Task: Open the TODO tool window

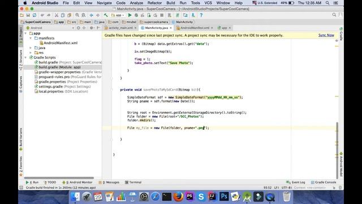Action: tap(50, 182)
